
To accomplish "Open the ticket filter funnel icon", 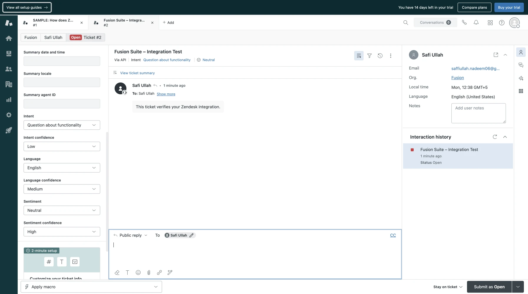I will 369,56.
